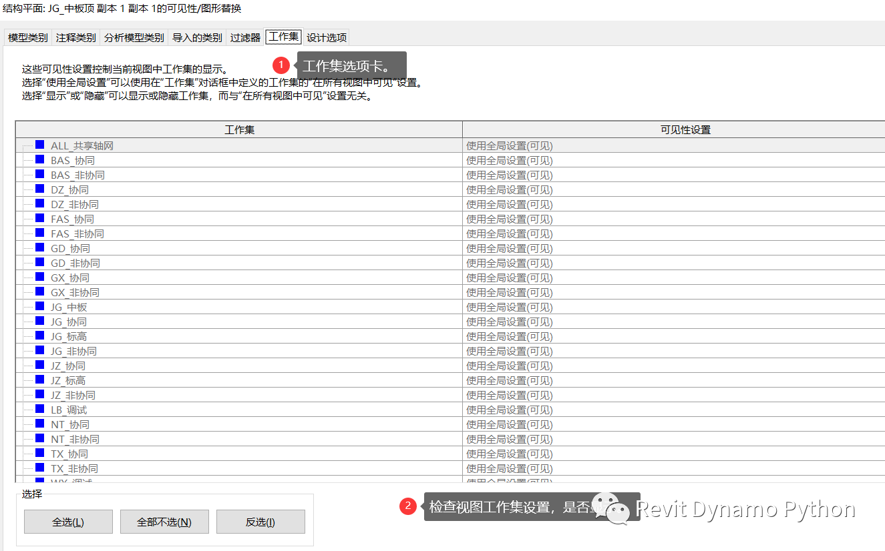
Task: Click the 使用全局设置(可见) cell for NT_非协同
Action: [x=674, y=439]
